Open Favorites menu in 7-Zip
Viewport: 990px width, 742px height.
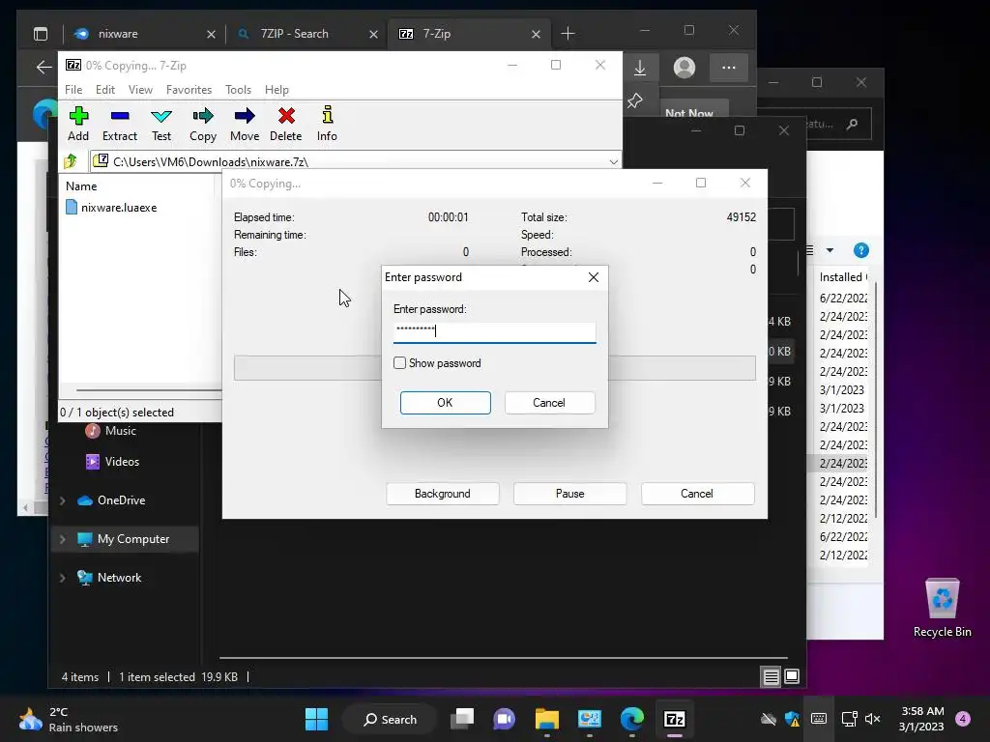(189, 90)
